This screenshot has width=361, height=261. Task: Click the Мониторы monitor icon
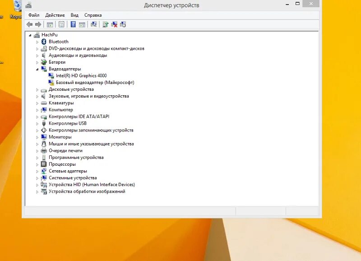pyautogui.click(x=44, y=137)
